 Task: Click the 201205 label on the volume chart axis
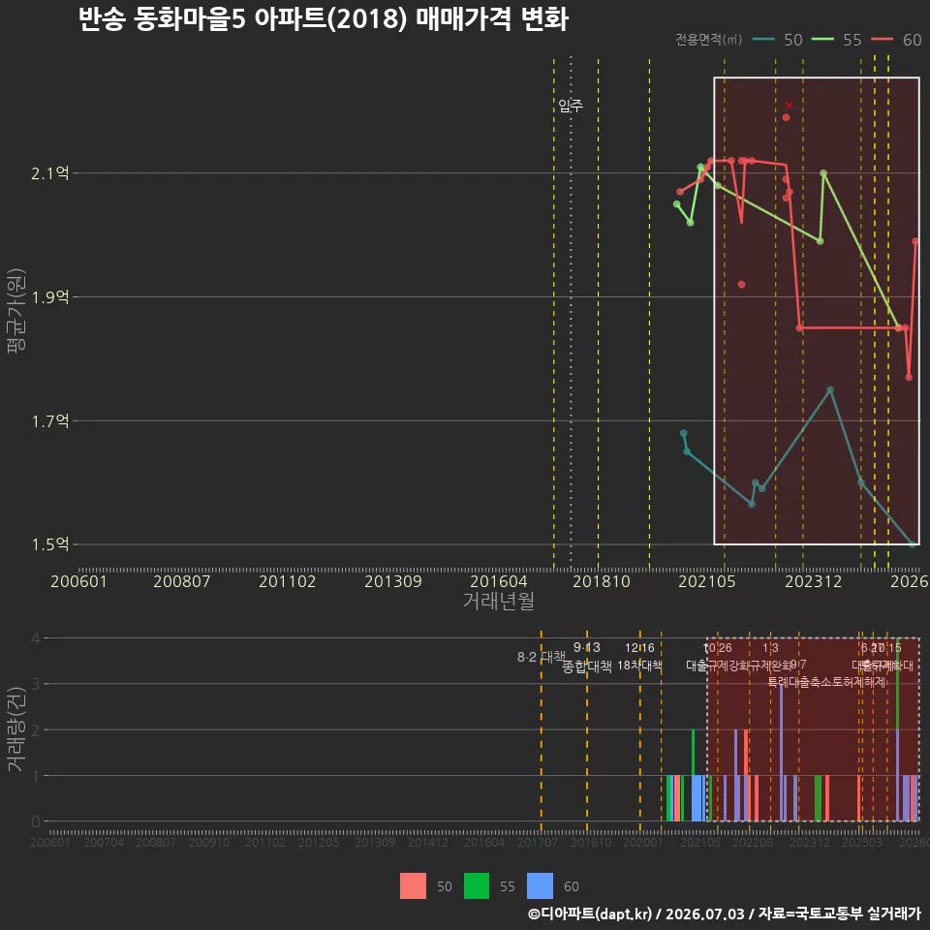click(319, 842)
